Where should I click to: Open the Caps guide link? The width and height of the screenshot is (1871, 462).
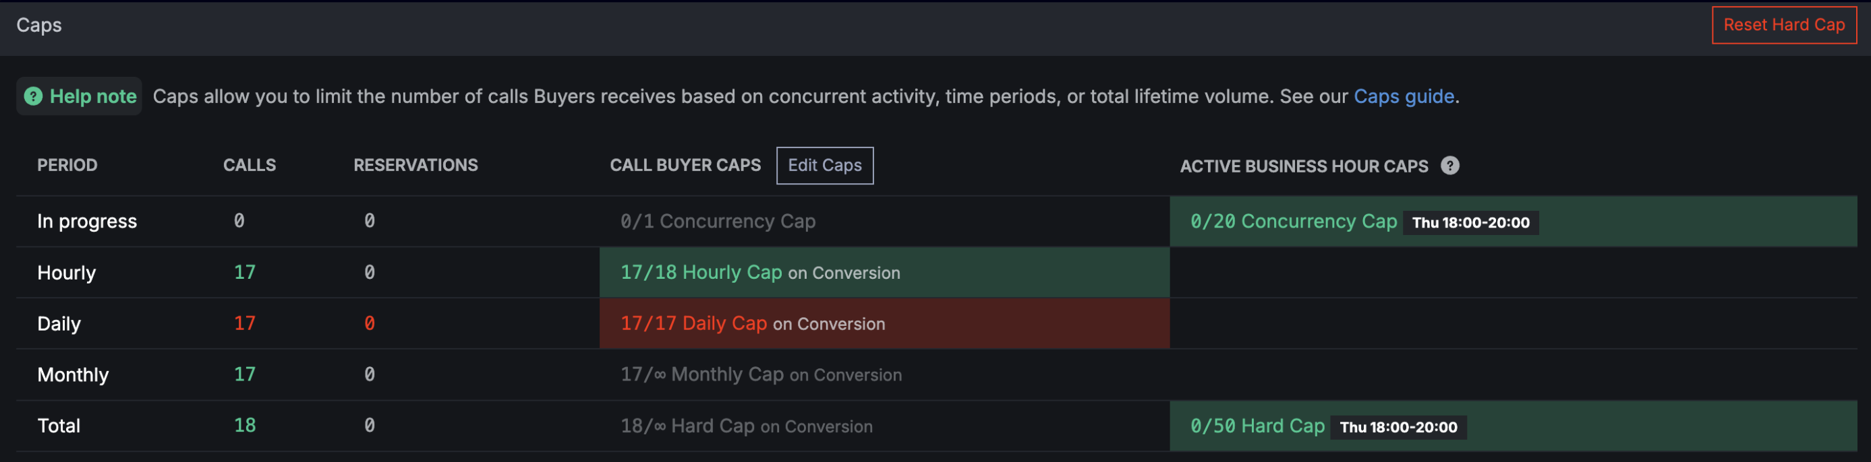1403,96
